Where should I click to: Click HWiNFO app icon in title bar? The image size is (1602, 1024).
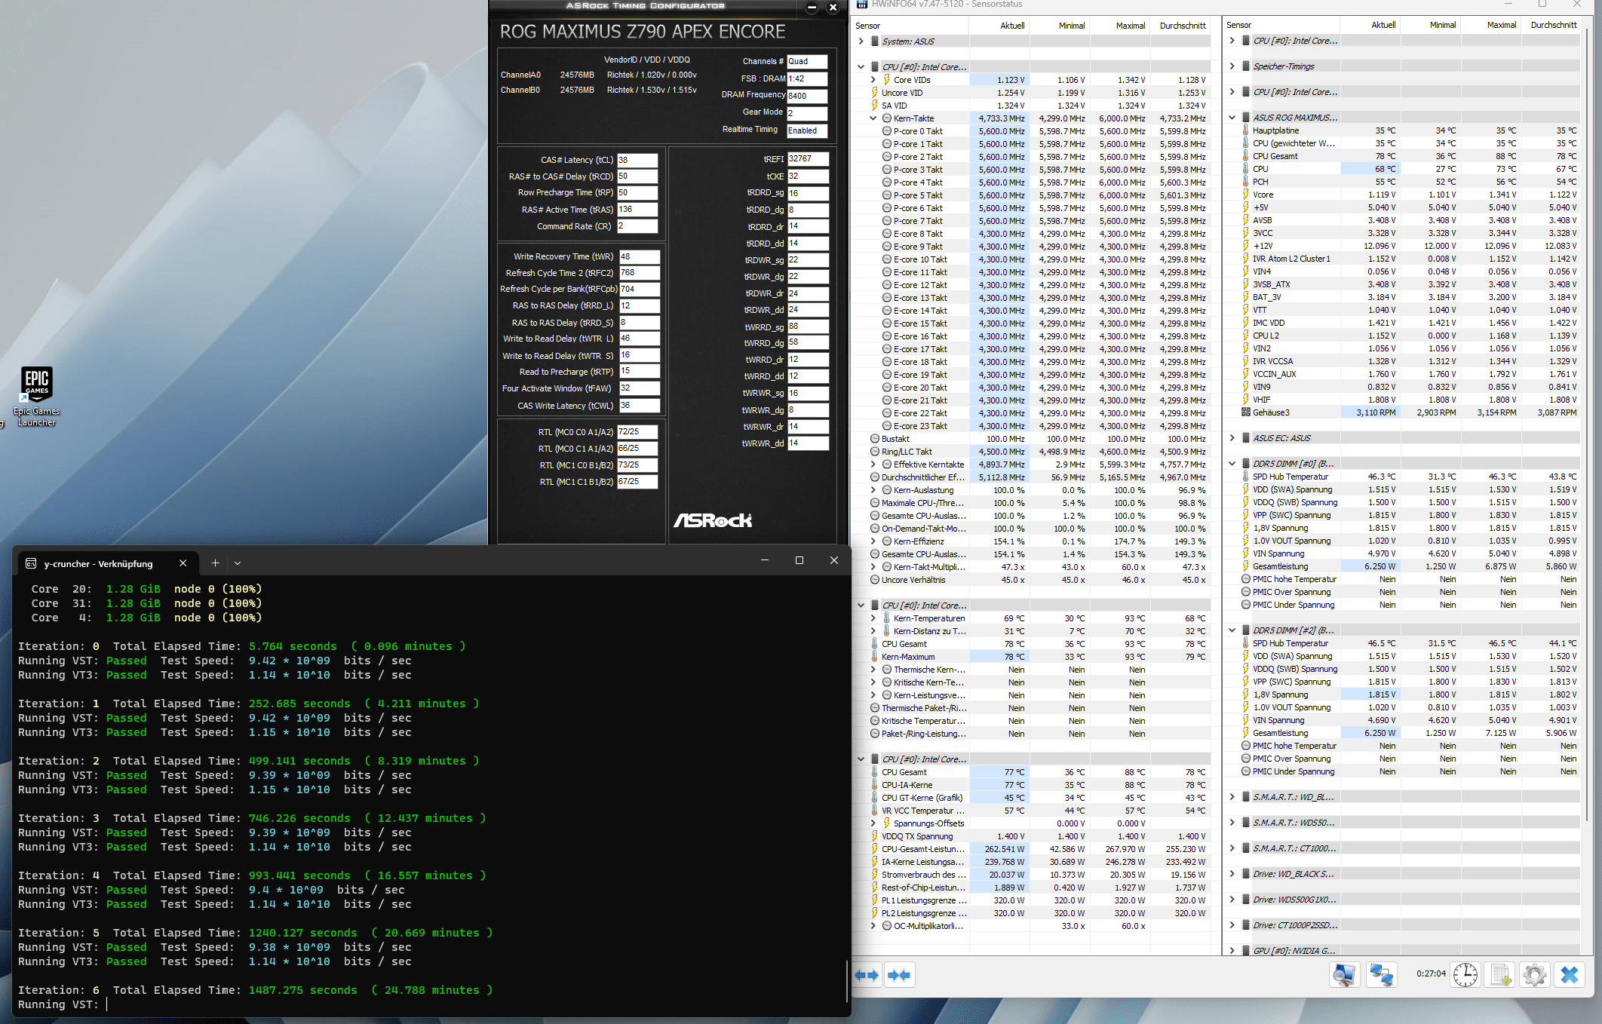coord(861,5)
